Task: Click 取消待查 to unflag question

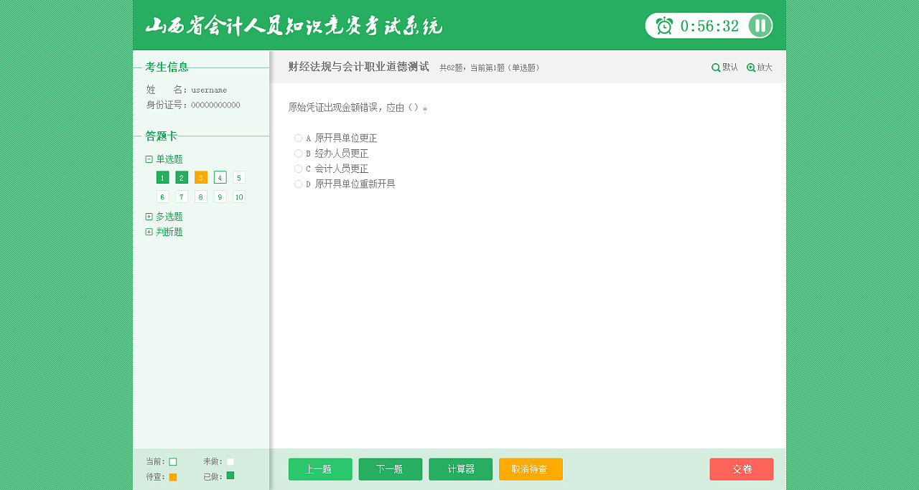Action: tap(531, 469)
